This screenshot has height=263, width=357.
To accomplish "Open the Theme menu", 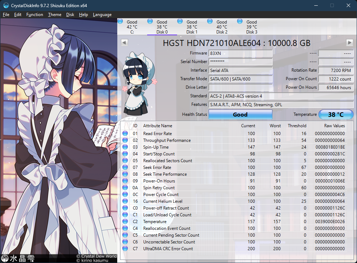I will click(x=55, y=15).
